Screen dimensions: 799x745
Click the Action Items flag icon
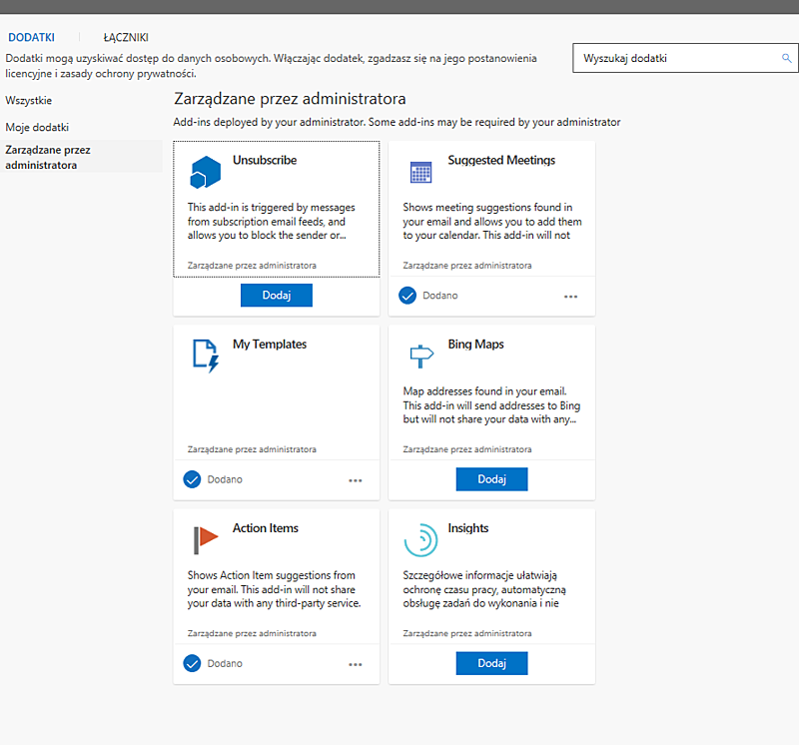(204, 538)
